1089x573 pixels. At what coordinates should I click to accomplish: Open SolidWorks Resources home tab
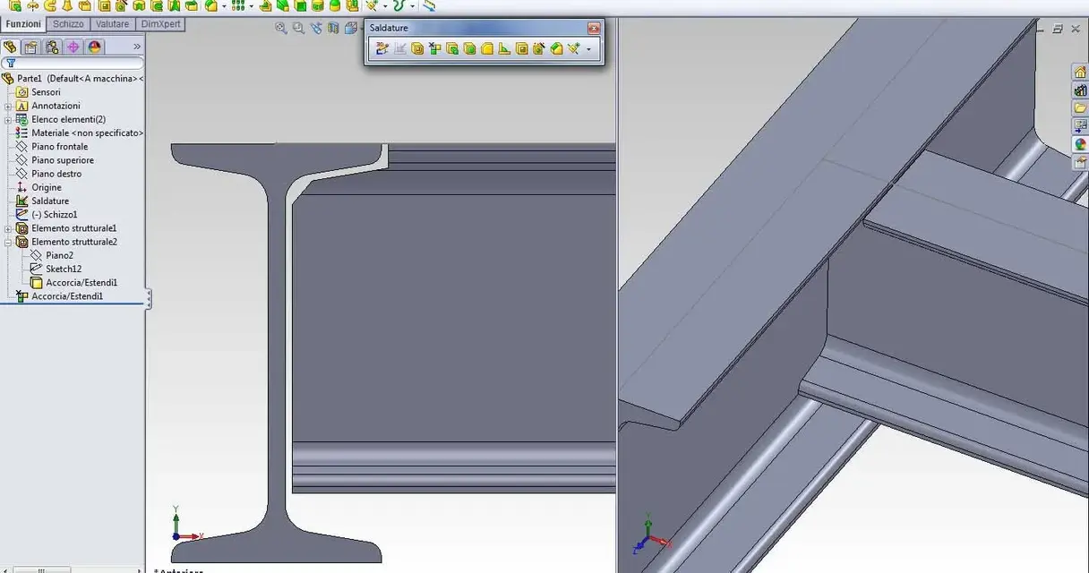(1080, 73)
